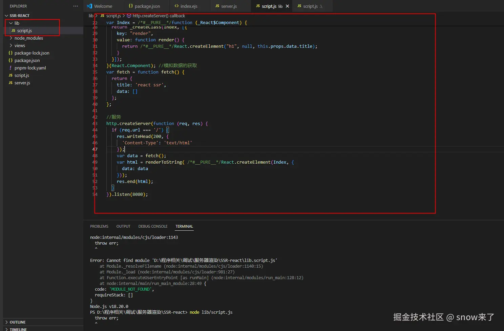
Task: Click the sticky header 'var Index' line
Action: coord(176,22)
